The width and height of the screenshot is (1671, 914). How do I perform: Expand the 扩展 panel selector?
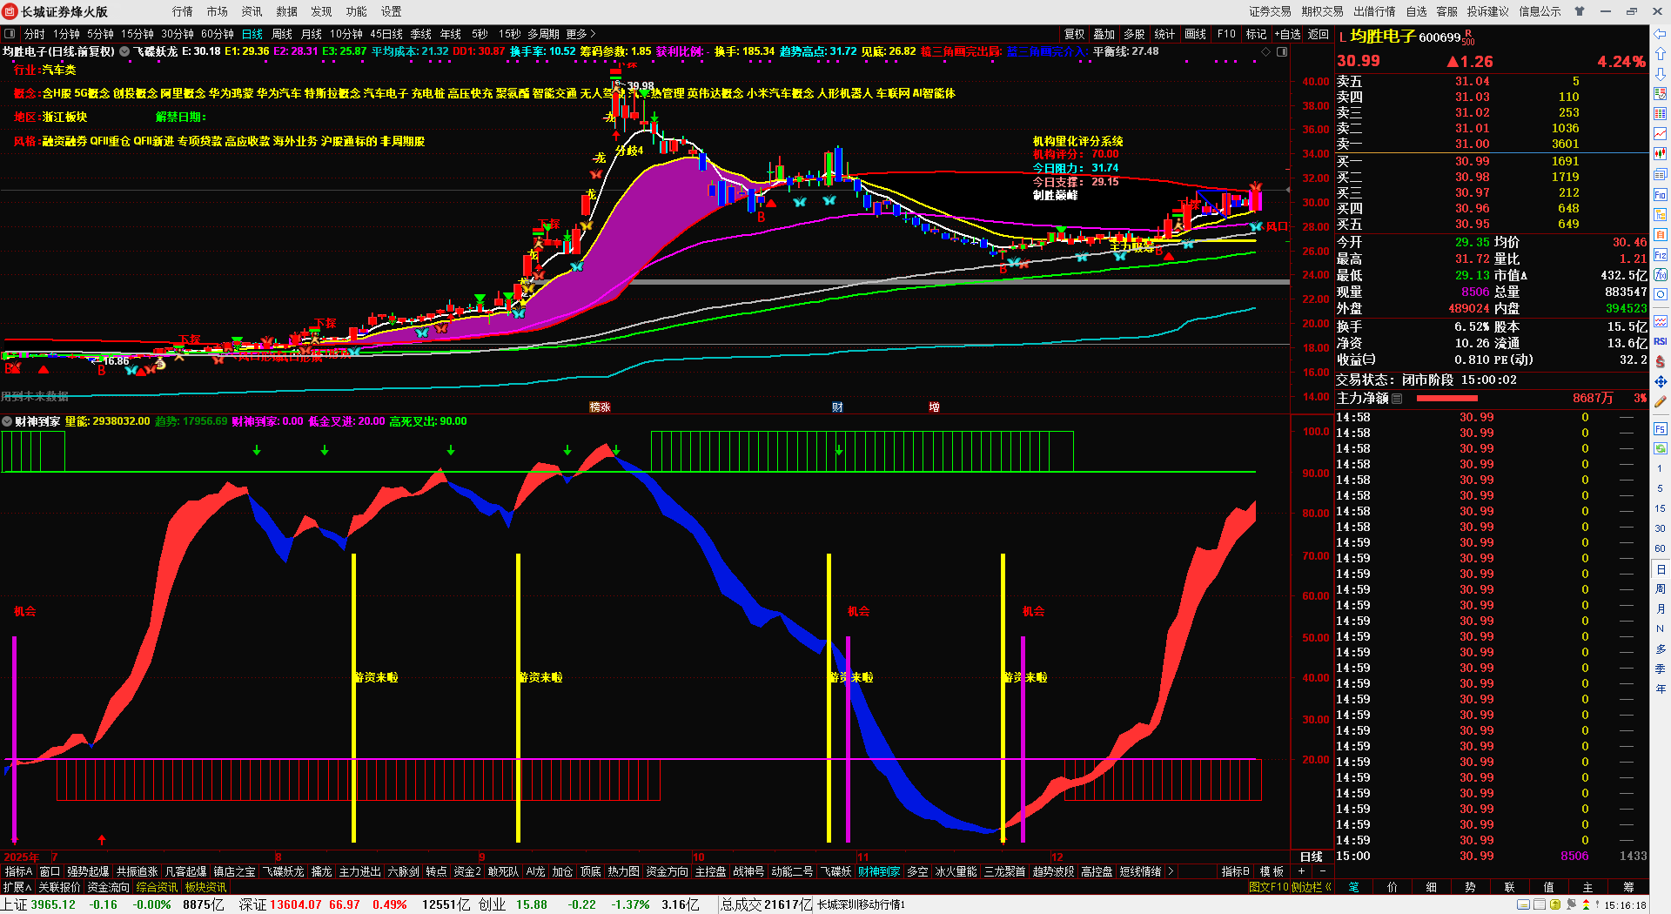17,887
